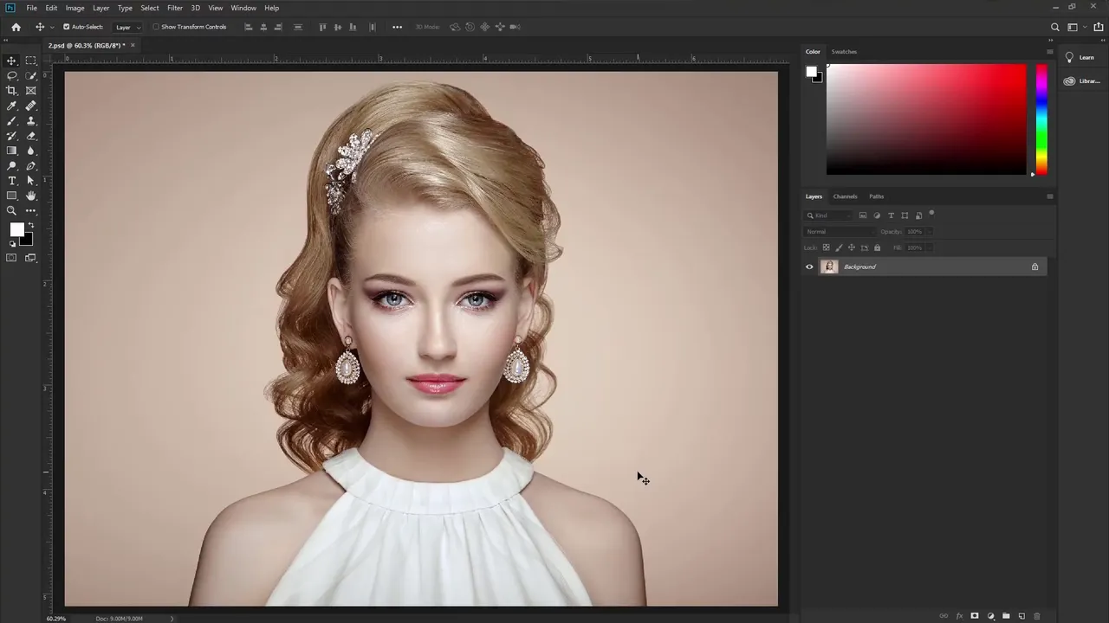This screenshot has height=623, width=1109.
Task: Select the Clone Stamp tool
Action: pos(31,121)
